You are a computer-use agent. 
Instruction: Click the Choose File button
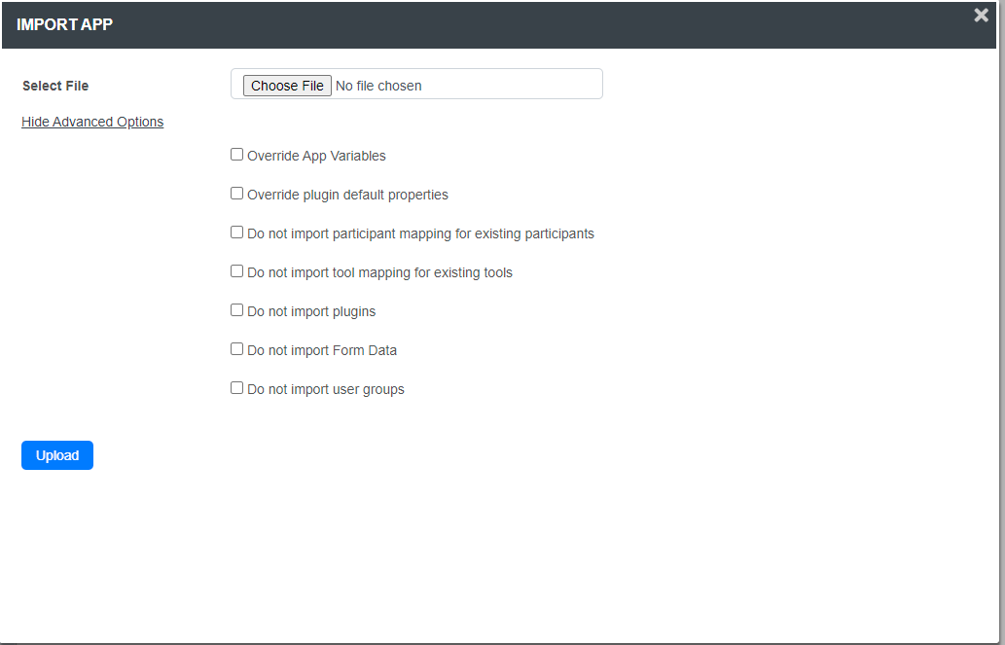coord(287,86)
